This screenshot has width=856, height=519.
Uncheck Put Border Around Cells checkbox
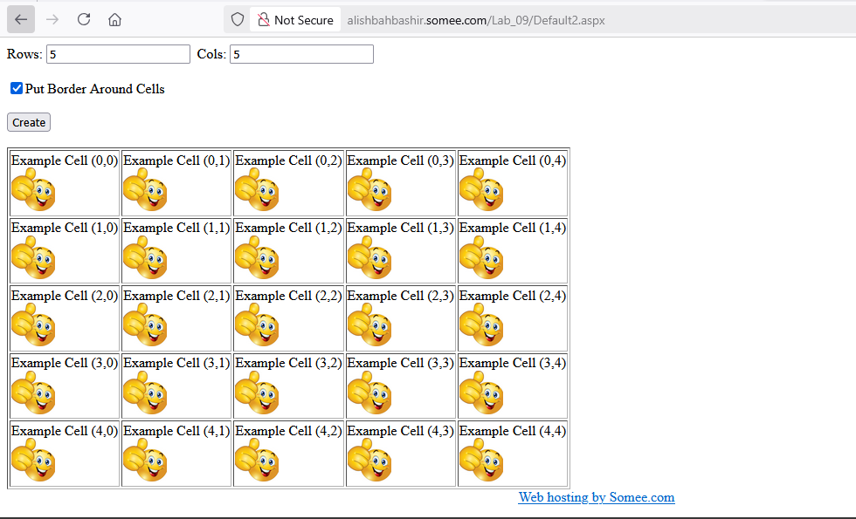point(17,88)
